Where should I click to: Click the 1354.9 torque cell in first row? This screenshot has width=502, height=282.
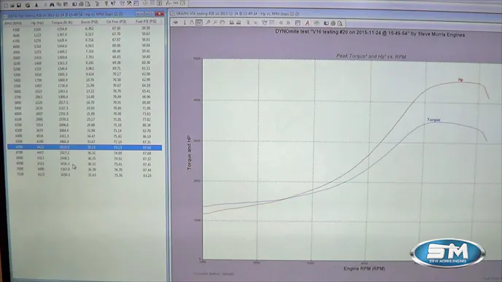[62, 28]
